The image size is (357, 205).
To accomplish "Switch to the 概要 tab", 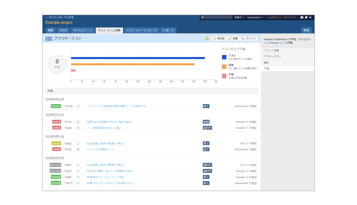I will point(51,30).
